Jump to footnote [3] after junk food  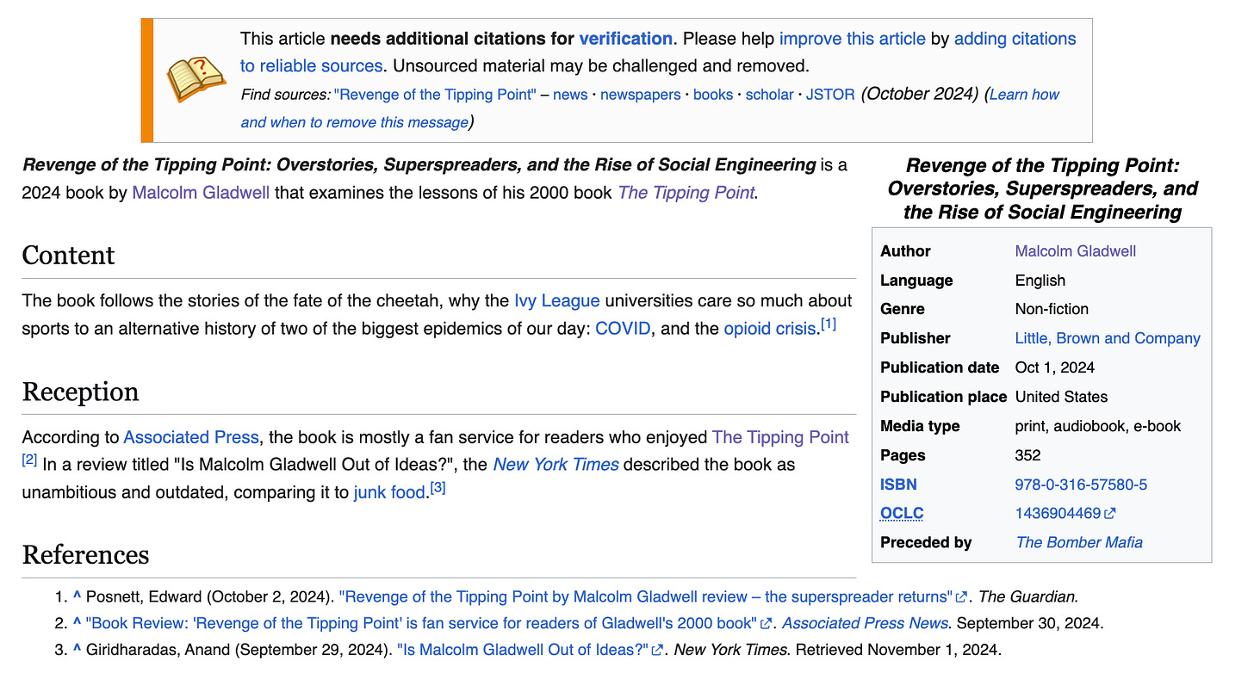tap(438, 488)
